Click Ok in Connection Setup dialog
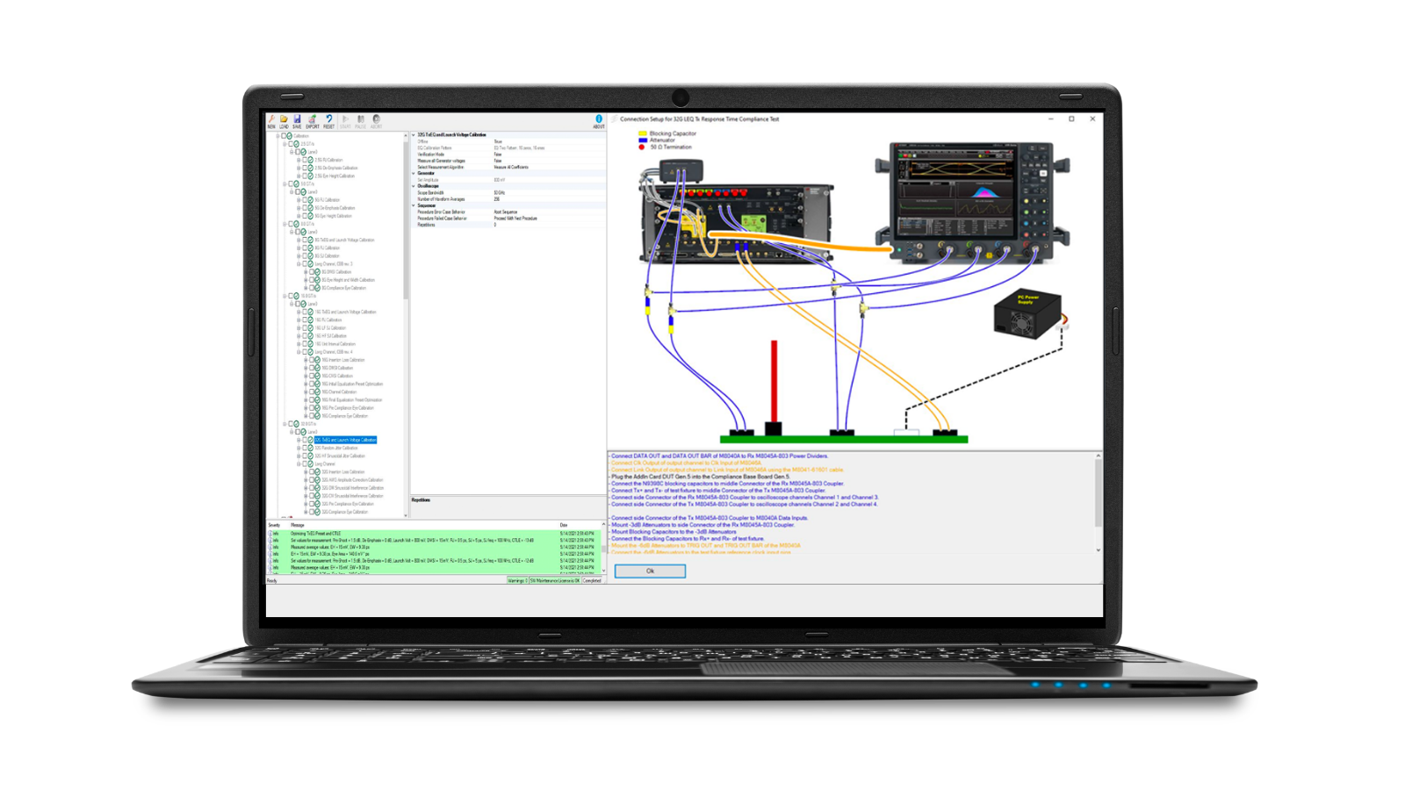Viewport: 1405px width, 790px height. [x=650, y=571]
